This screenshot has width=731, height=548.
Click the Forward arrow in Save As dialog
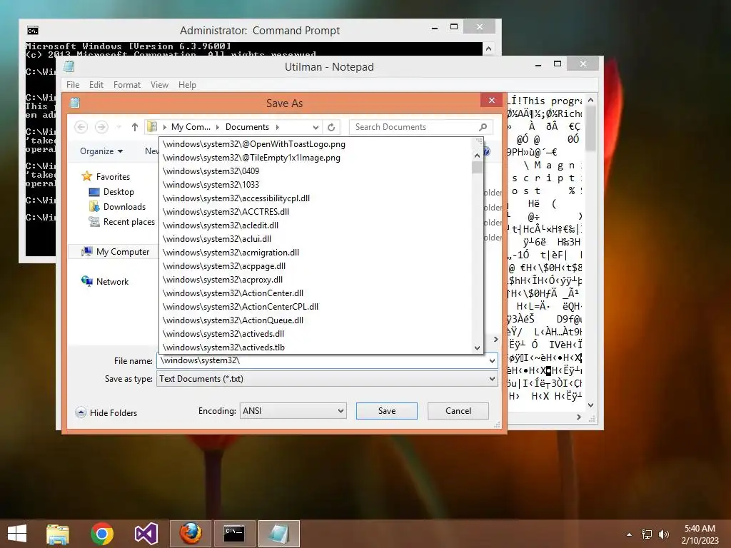pyautogui.click(x=101, y=127)
